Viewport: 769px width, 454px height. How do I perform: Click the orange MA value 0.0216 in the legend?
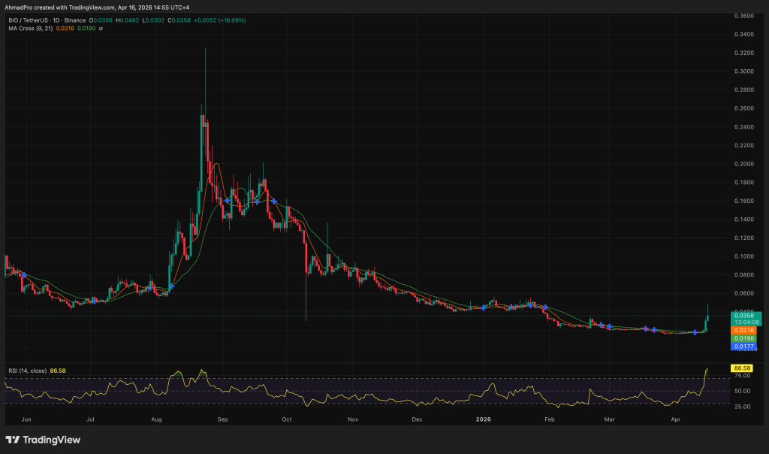pyautogui.click(x=64, y=30)
